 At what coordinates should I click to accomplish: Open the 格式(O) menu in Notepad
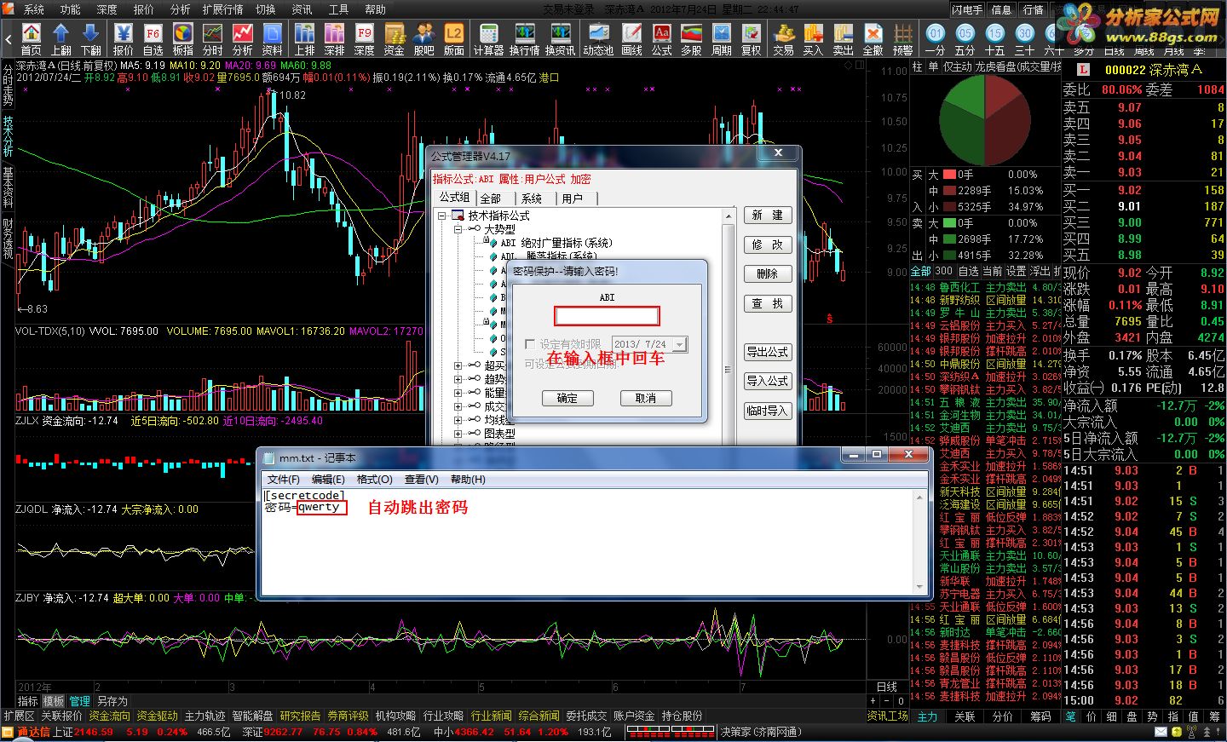[x=375, y=480]
